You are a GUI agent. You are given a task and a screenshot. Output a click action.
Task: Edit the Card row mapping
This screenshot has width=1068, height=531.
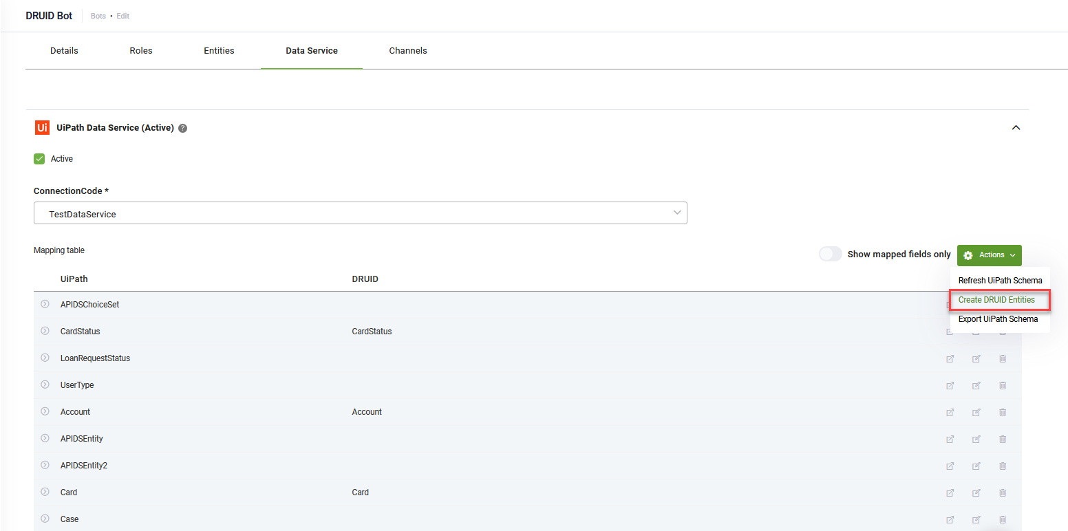coord(976,492)
